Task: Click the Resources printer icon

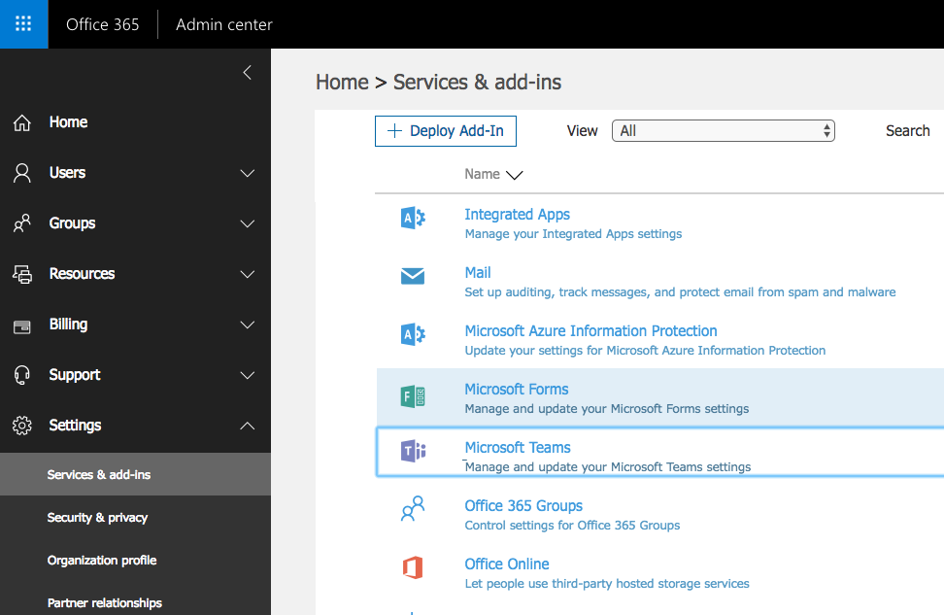Action: pos(22,274)
